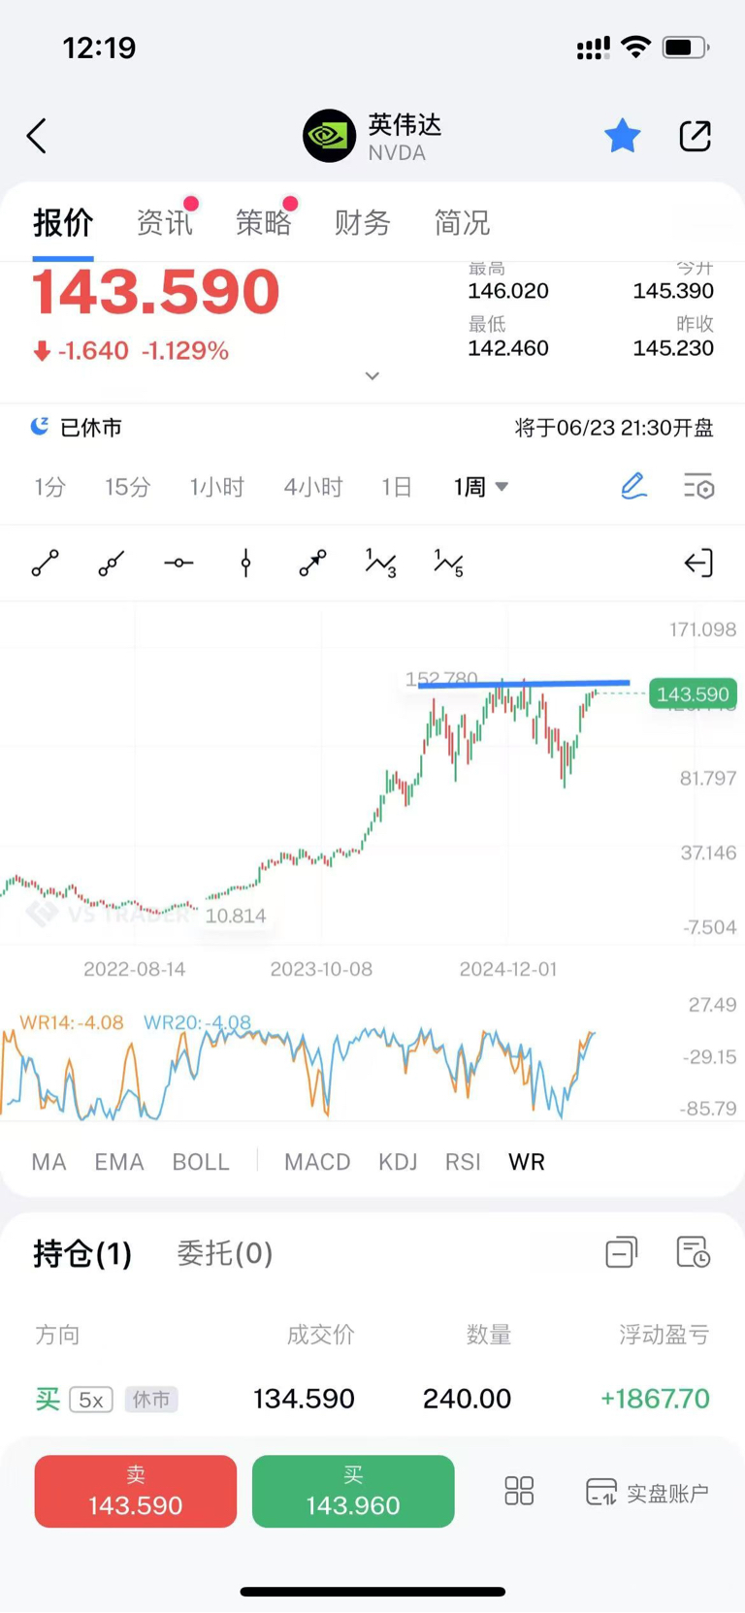745x1613 pixels.
Task: Tap the 240.00 quantity value
Action: click(467, 1399)
